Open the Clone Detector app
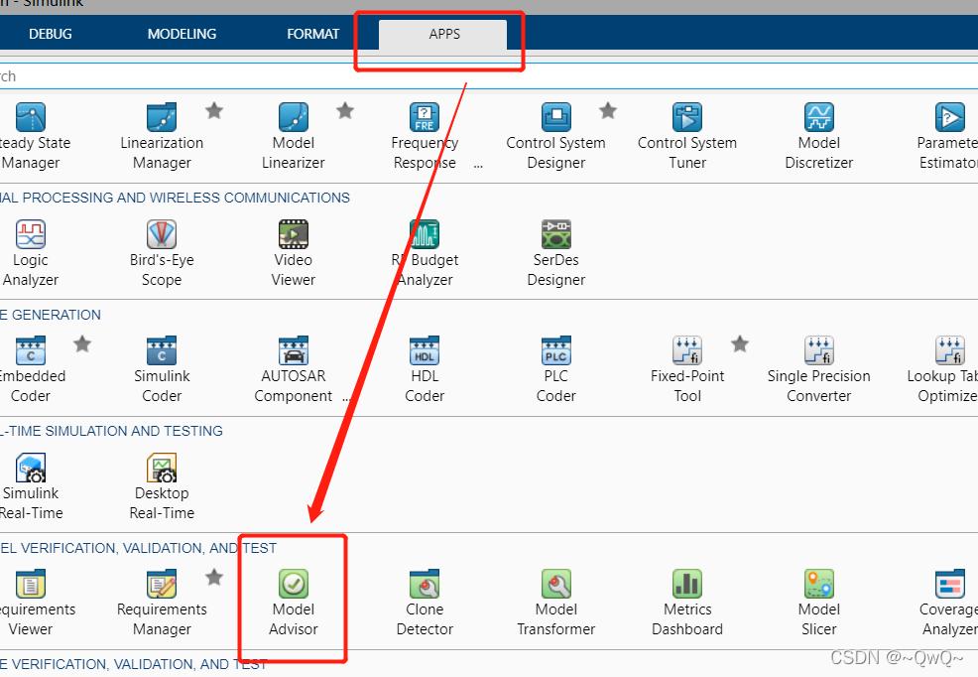 [425, 603]
